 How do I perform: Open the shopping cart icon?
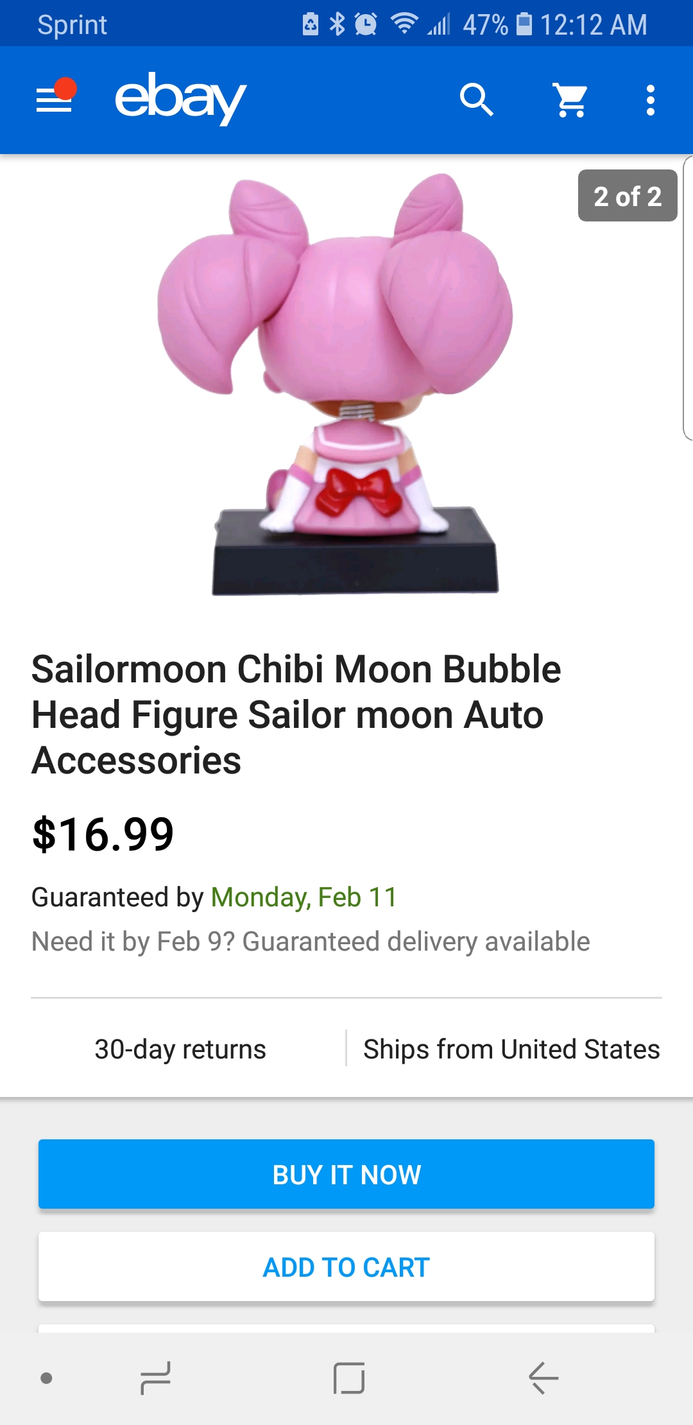click(570, 100)
